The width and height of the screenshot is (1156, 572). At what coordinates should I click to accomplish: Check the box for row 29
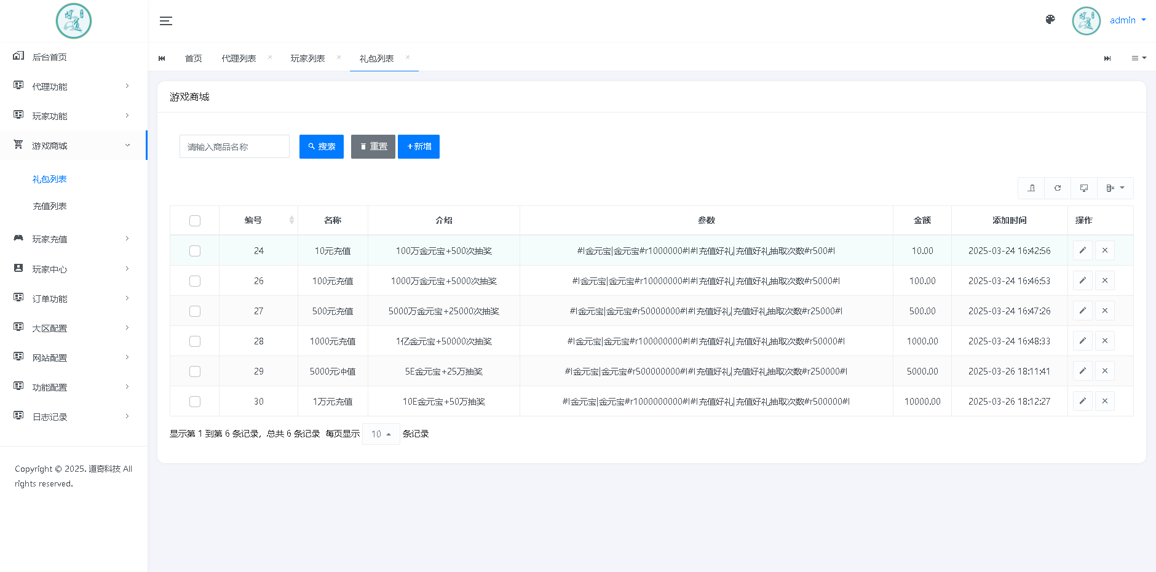click(x=195, y=371)
